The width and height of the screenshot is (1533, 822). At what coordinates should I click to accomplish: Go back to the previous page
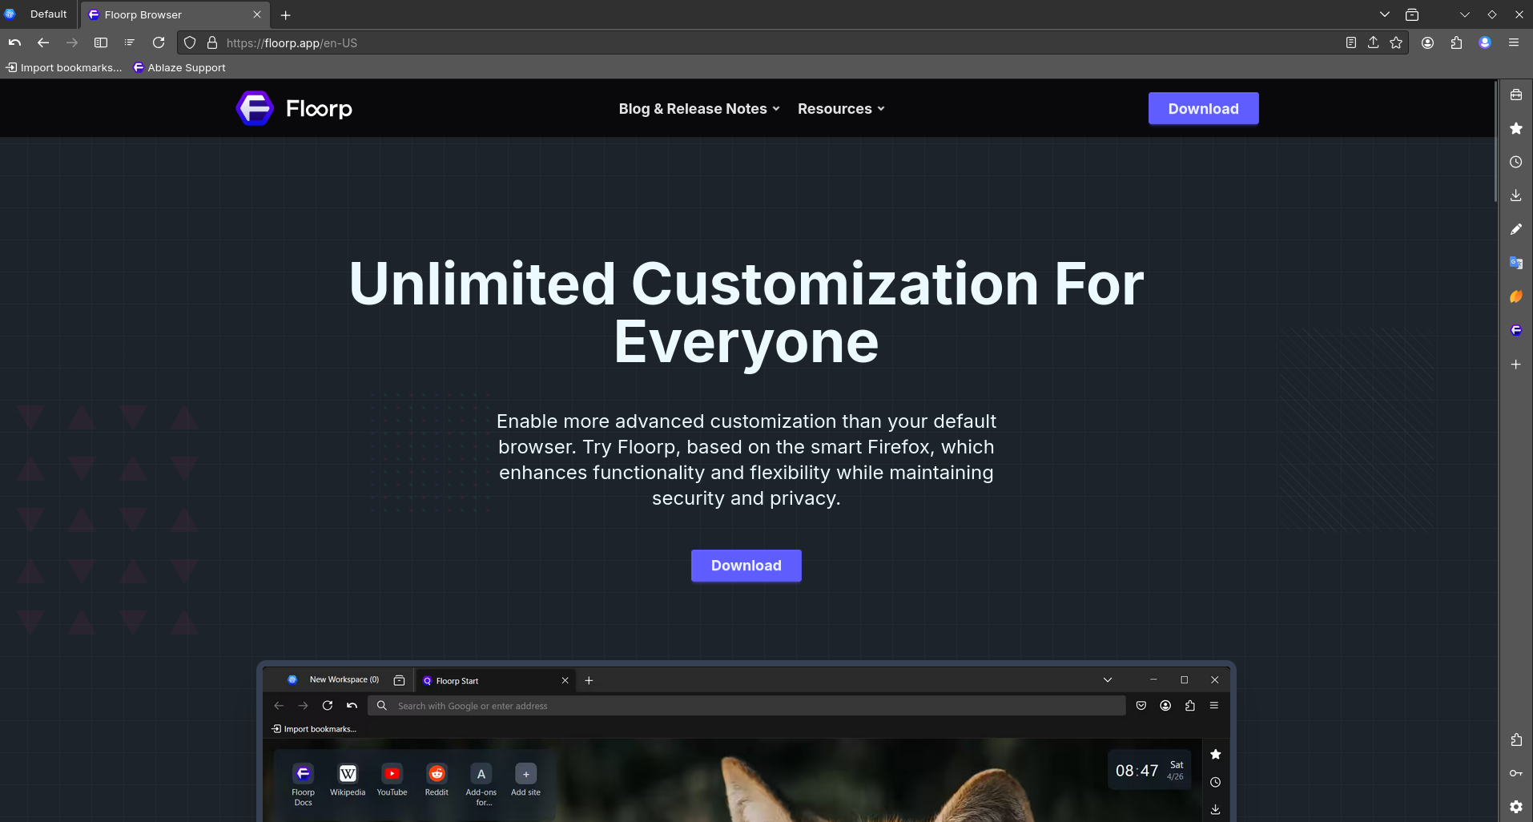coord(43,42)
